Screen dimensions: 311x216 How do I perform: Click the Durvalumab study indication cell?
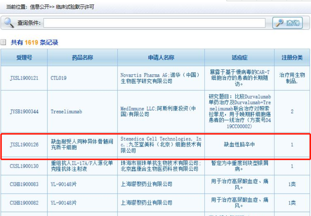[239, 111]
